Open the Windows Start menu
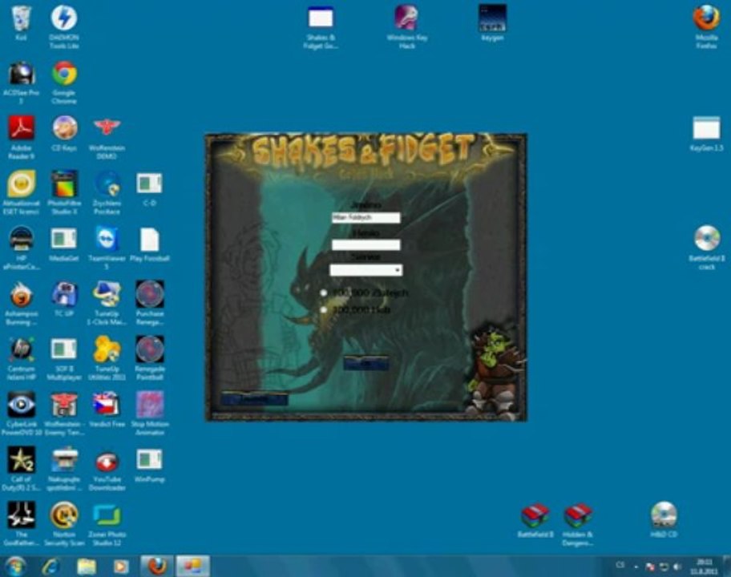 point(15,566)
